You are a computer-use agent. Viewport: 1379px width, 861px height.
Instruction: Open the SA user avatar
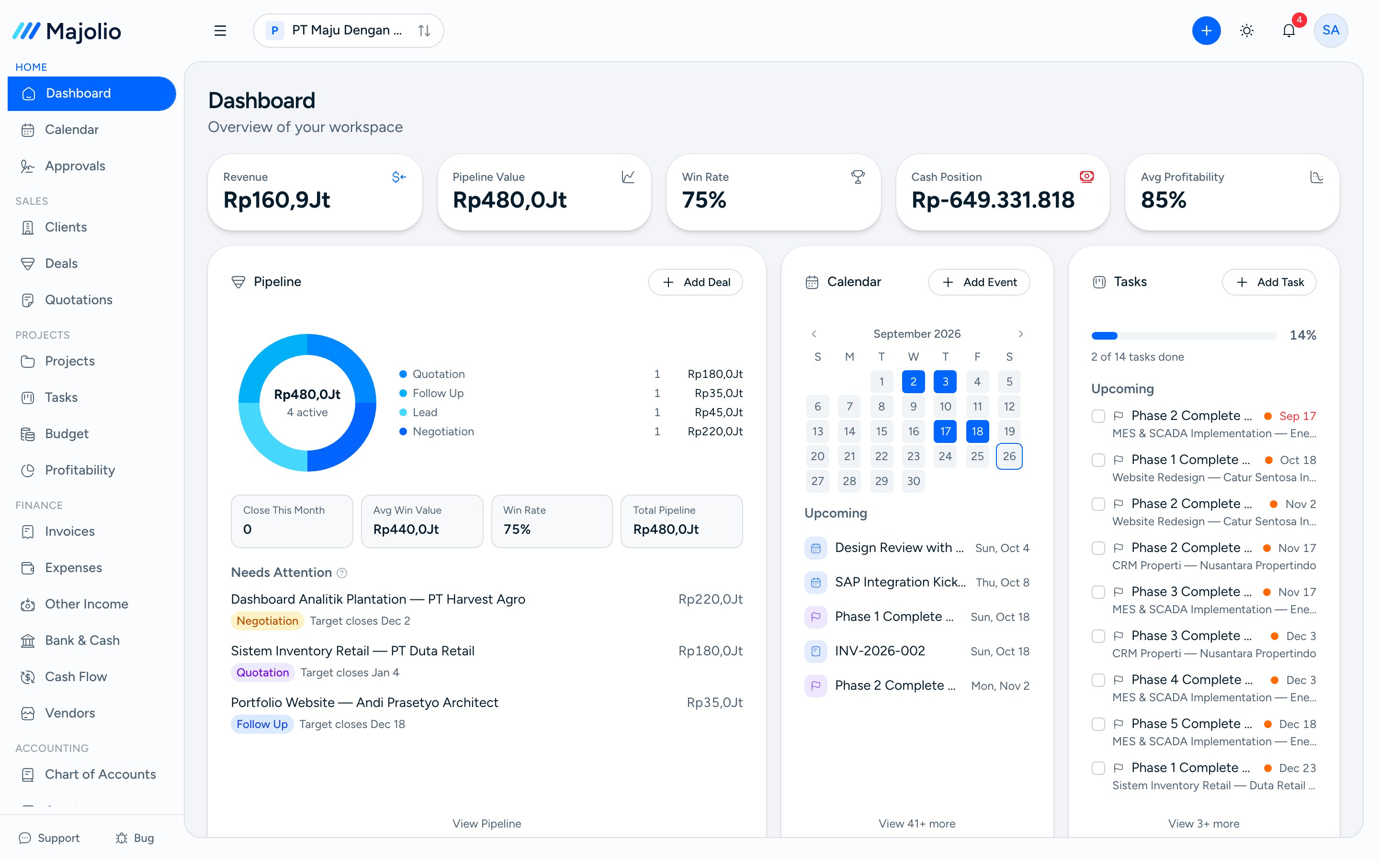(x=1331, y=31)
